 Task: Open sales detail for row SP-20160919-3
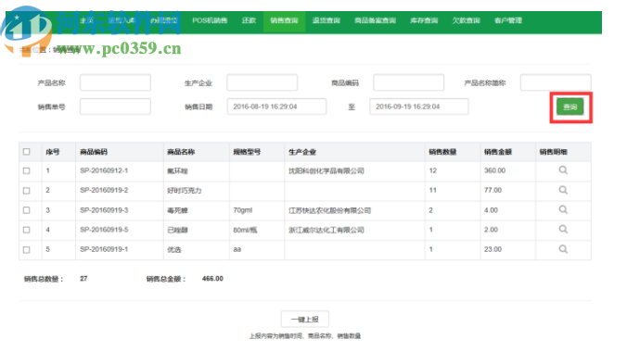tap(563, 209)
